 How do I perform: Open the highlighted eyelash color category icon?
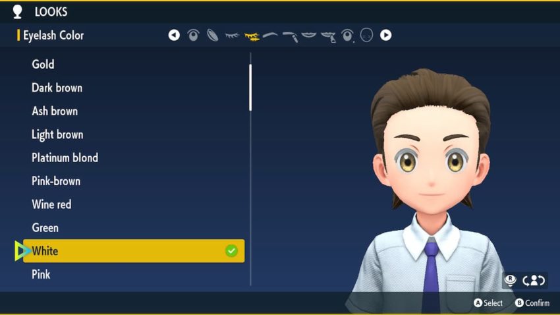point(252,36)
